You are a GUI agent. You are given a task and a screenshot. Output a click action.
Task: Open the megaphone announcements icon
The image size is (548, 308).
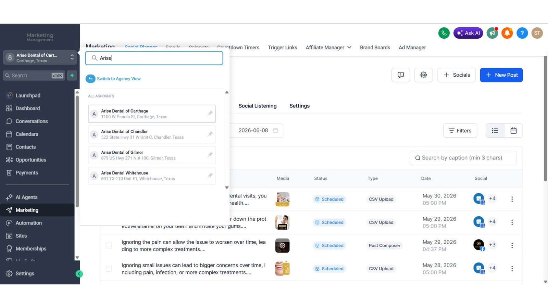(x=492, y=33)
